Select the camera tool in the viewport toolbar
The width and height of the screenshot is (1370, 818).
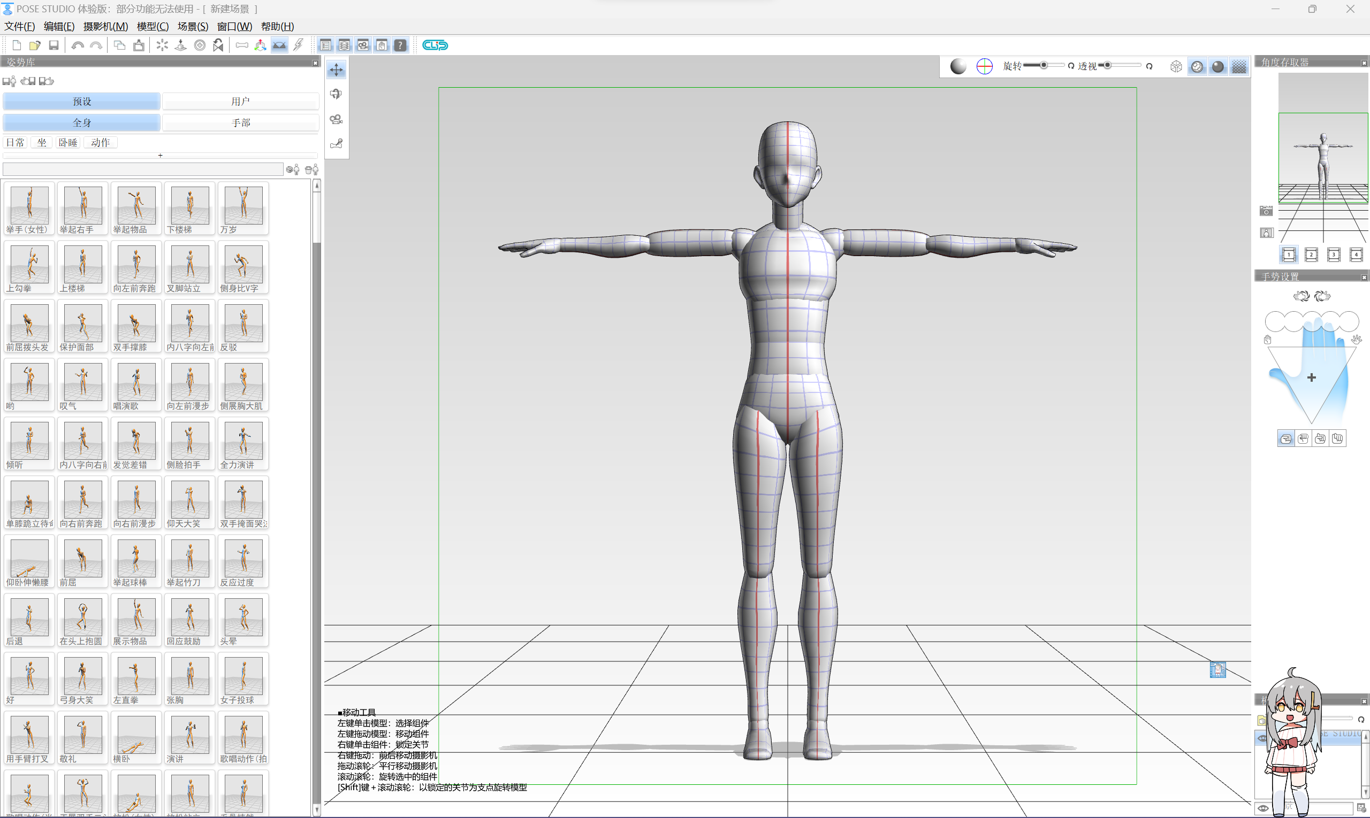337,119
